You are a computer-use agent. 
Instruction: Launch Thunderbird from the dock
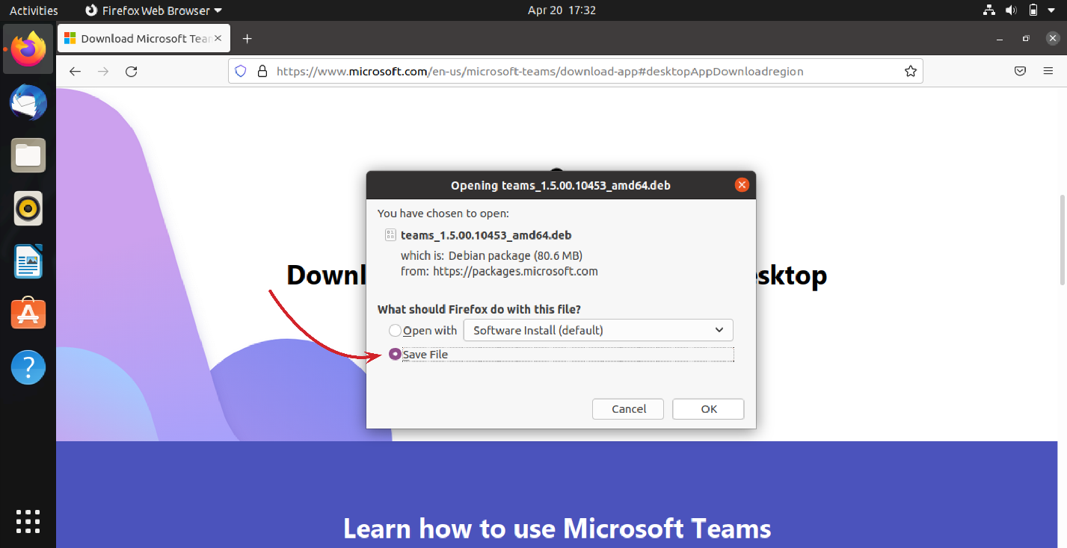[28, 102]
